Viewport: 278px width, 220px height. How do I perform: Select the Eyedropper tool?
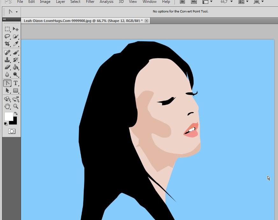[16, 44]
